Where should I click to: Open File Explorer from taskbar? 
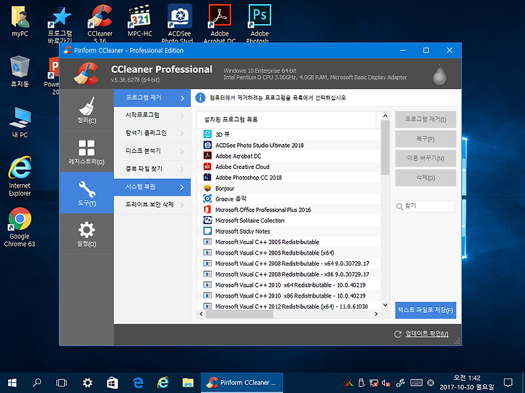pyautogui.click(x=188, y=383)
